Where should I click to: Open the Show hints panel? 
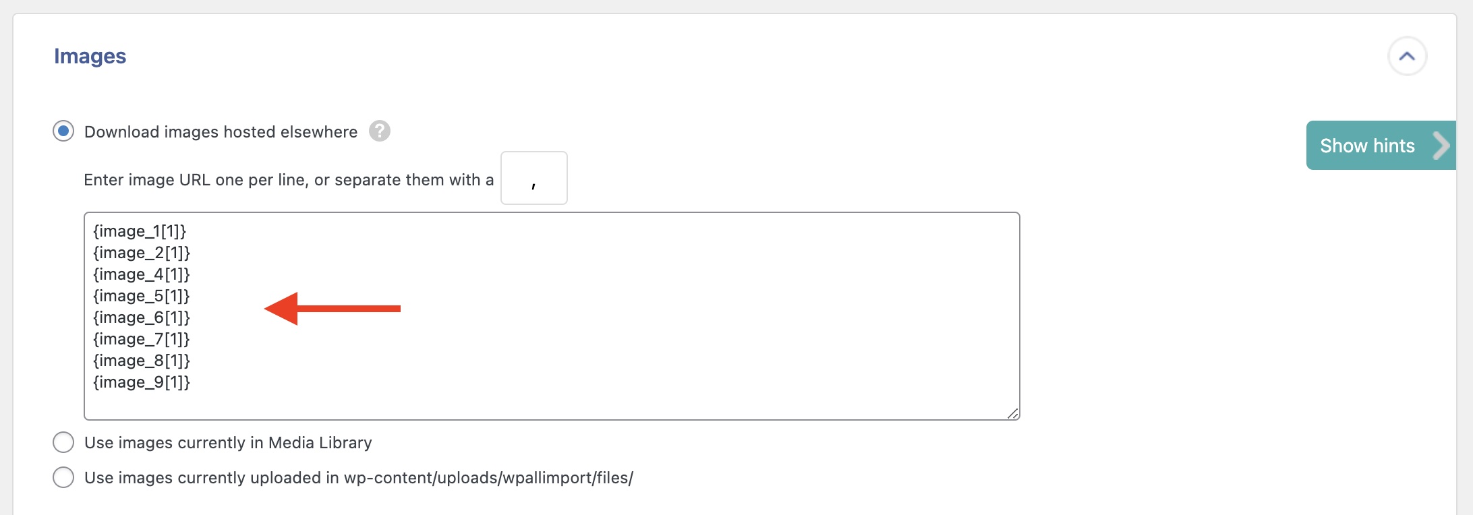(x=1367, y=146)
